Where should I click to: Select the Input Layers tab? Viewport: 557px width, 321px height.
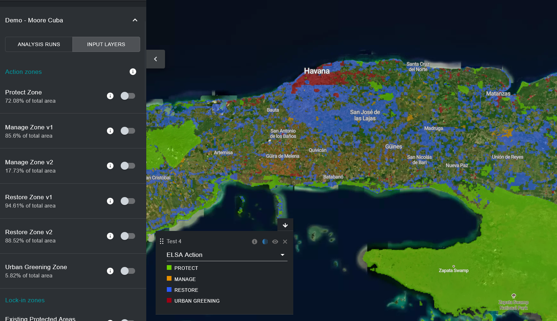click(106, 44)
